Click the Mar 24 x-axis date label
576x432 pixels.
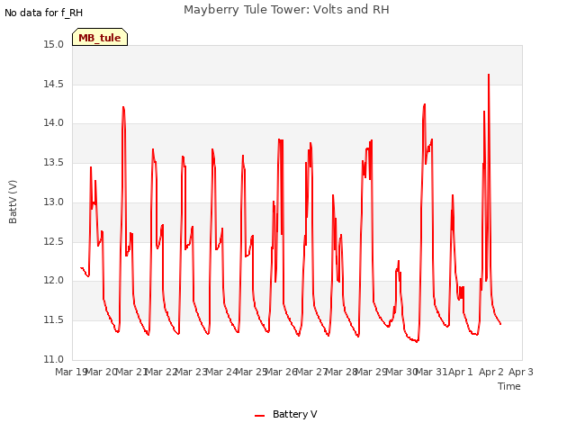[222, 372]
